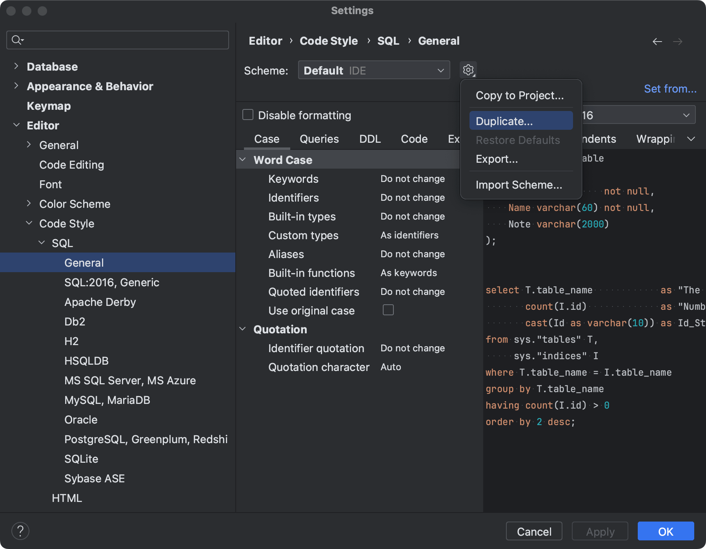This screenshot has width=706, height=549.
Task: Collapse the Editor tree node
Action: pos(16,125)
